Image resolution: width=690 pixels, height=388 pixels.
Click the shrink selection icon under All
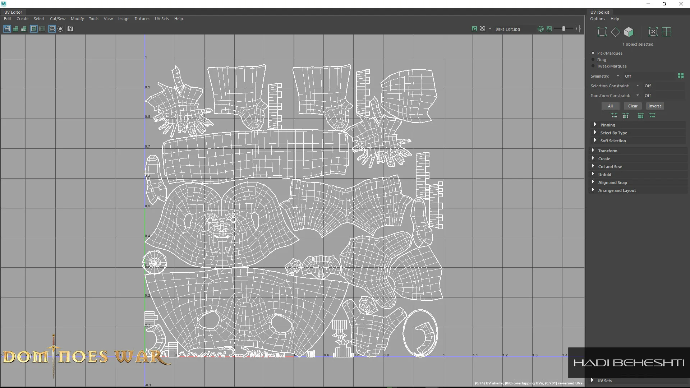click(614, 115)
